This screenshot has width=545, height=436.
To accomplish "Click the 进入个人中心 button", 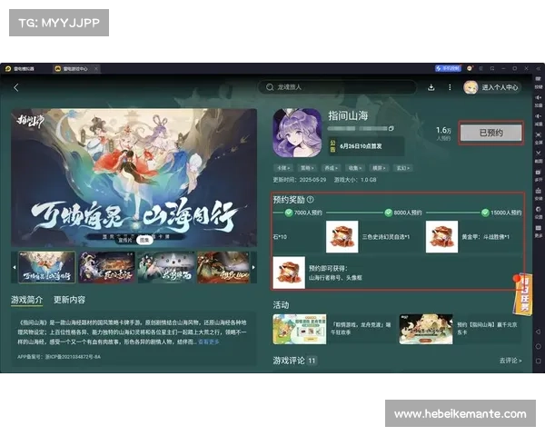I will point(500,87).
